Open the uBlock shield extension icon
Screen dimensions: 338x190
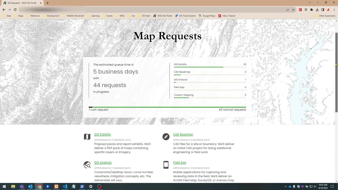306,10
